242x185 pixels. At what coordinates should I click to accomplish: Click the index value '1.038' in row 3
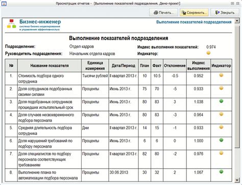199,102
